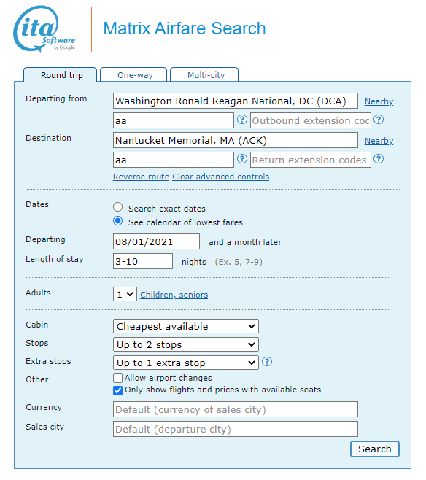This screenshot has height=480, width=426.
Task: Click the Clear advanced controls link
Action: click(220, 177)
